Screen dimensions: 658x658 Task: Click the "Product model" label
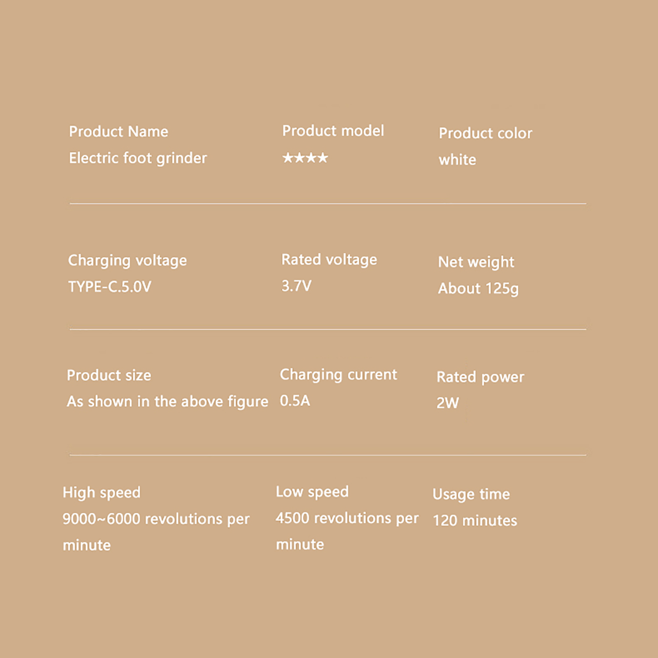click(x=333, y=131)
